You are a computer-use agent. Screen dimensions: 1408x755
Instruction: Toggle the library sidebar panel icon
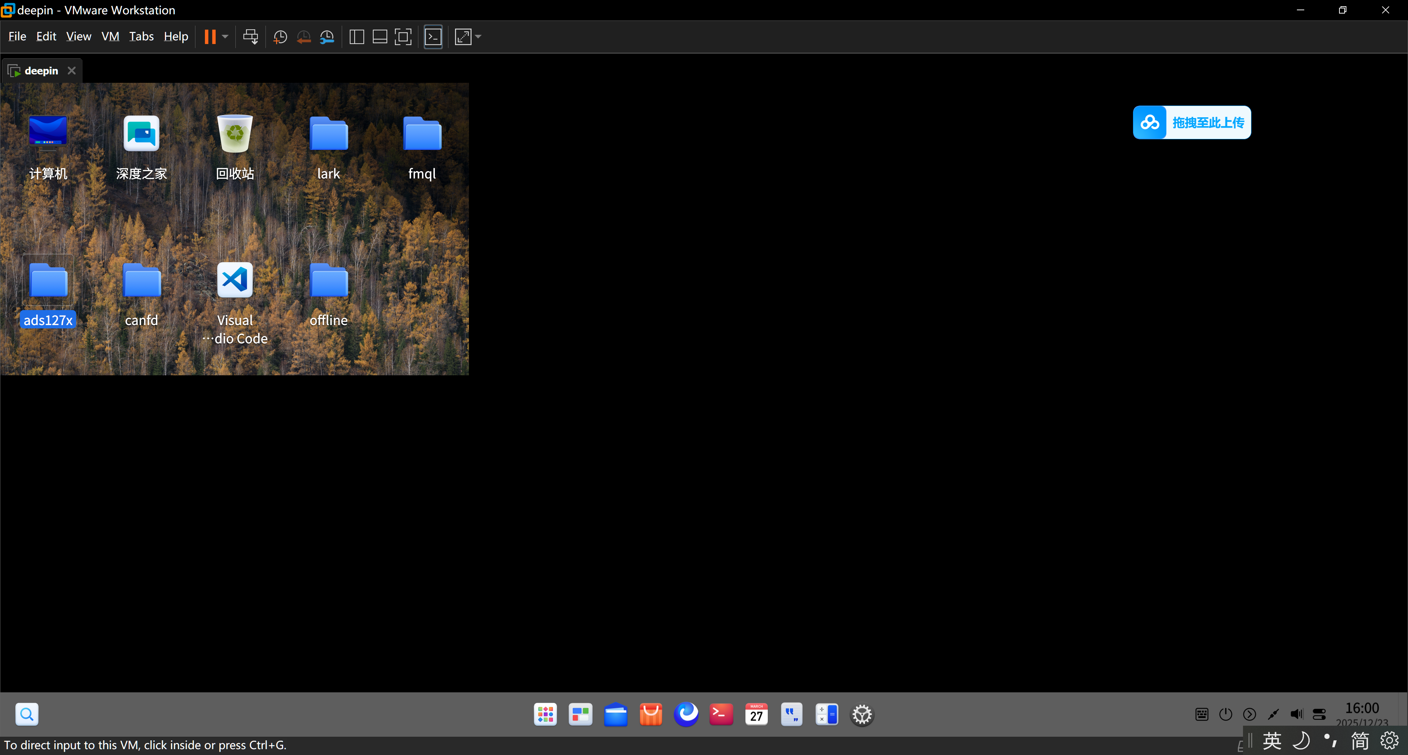(x=356, y=37)
